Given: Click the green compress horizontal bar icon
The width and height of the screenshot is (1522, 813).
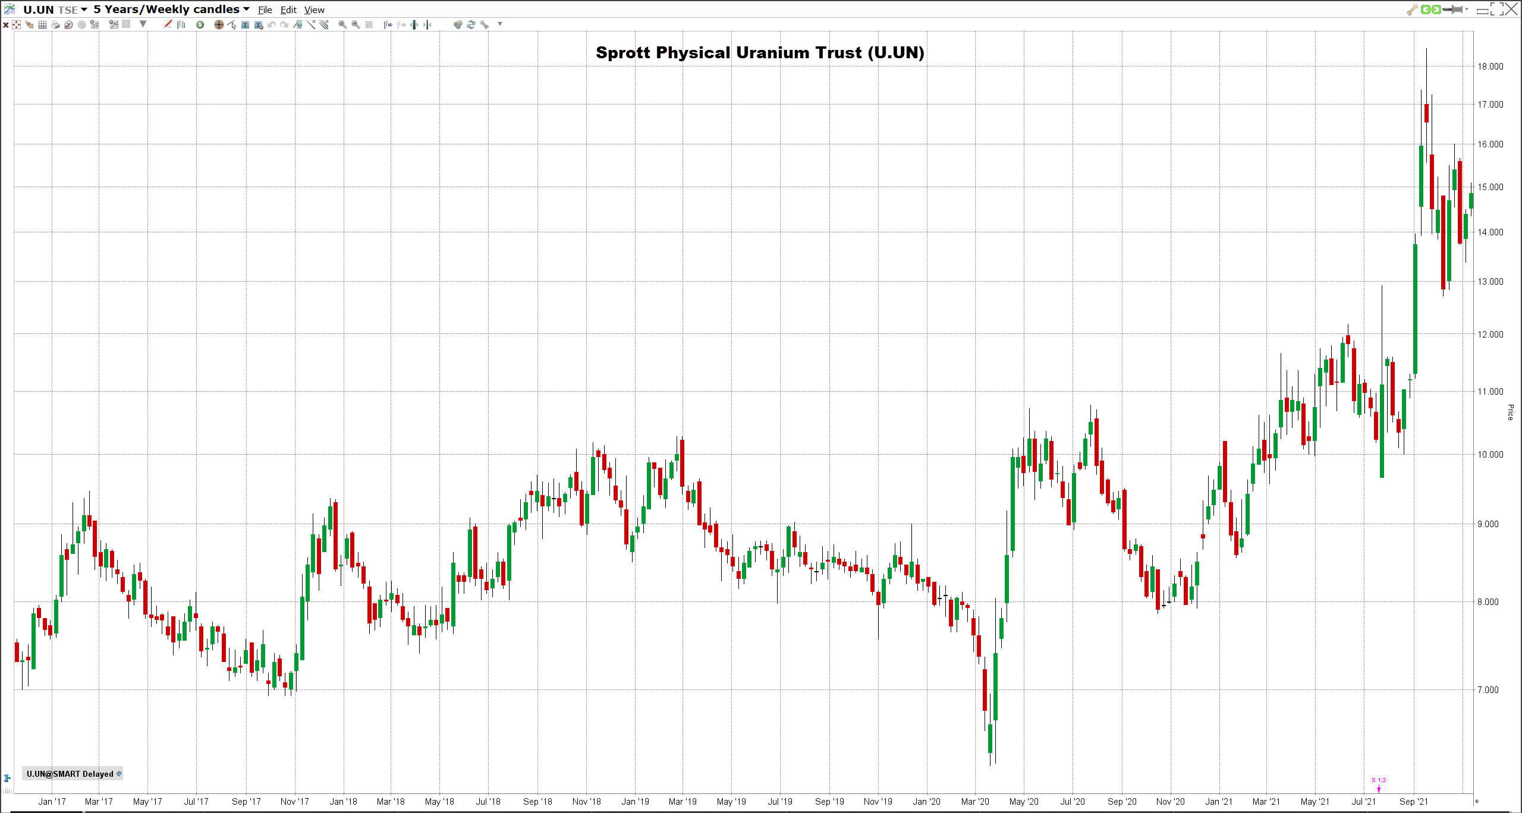Looking at the screenshot, I should 427,25.
